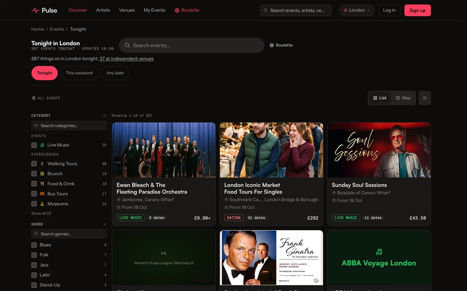Click the Log in button
The width and height of the screenshot is (467, 291).
(x=389, y=10)
